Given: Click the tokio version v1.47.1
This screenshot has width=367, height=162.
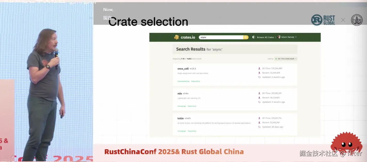Looking at the screenshot, I should tap(188, 119).
